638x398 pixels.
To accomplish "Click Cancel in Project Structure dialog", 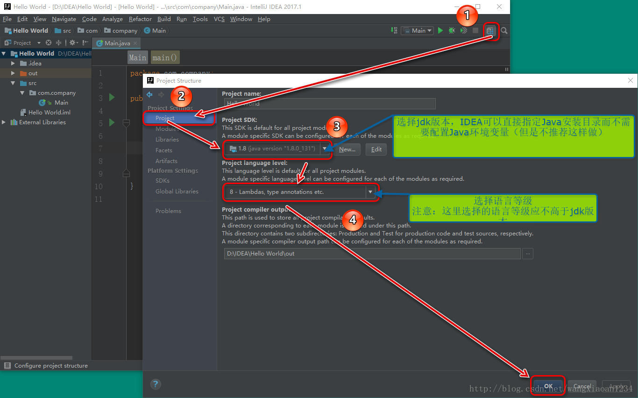I will [x=582, y=386].
